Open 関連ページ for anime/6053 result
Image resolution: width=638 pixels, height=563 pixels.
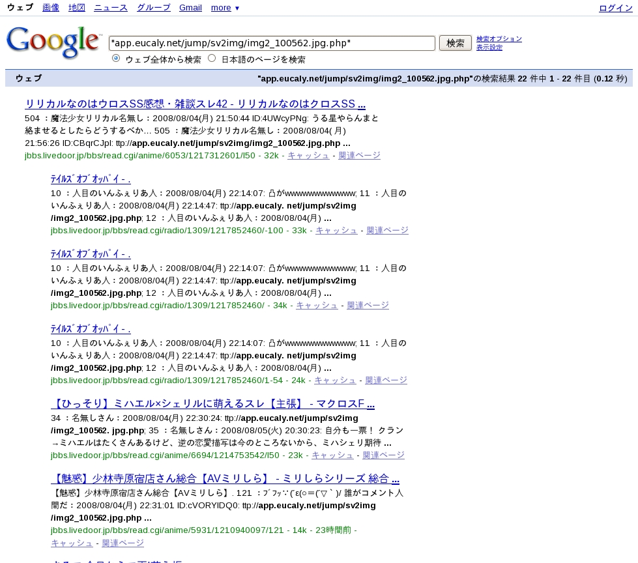click(359, 155)
